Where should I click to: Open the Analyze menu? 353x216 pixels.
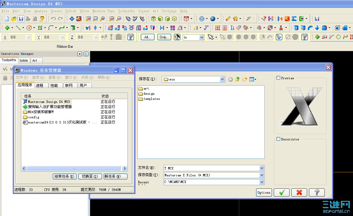coord(41,11)
